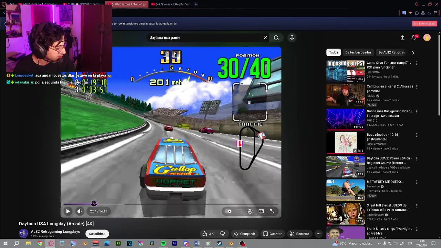441x248 pixels.
Task: Open the browser easy setup menu icon
Action: (435, 13)
